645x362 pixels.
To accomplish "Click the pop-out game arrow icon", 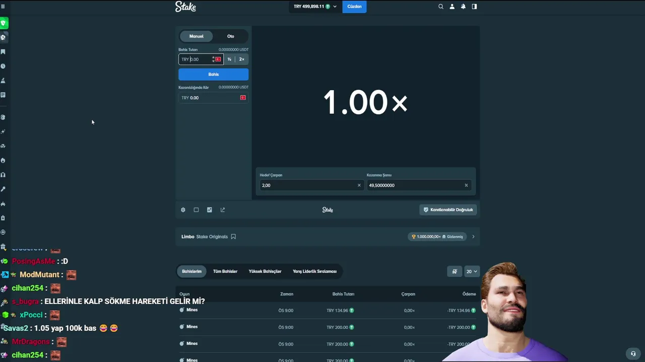I will click(223, 210).
